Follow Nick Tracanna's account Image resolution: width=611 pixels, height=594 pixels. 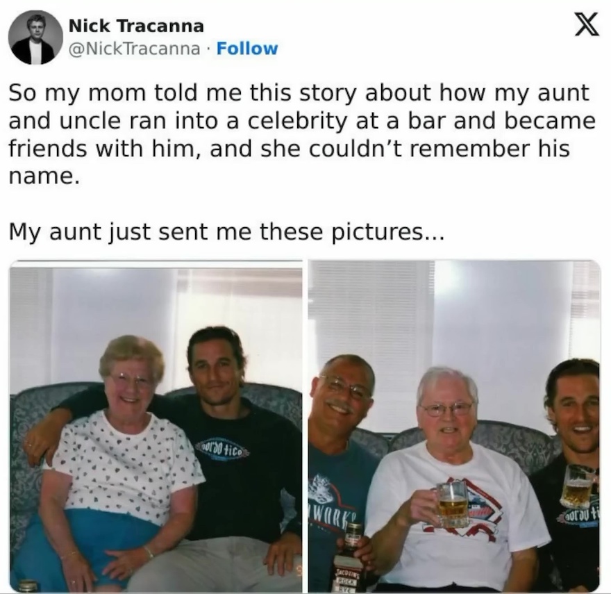[246, 49]
